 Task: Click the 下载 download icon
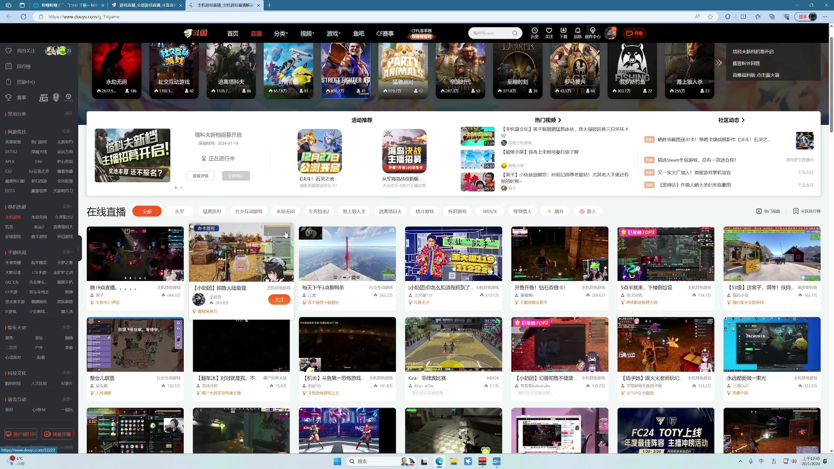pyautogui.click(x=563, y=33)
